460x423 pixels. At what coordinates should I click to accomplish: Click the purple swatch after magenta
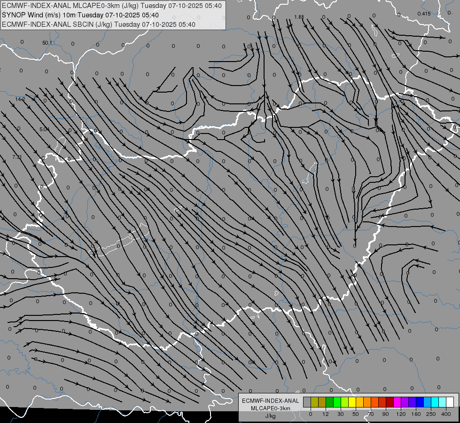click(x=405, y=402)
